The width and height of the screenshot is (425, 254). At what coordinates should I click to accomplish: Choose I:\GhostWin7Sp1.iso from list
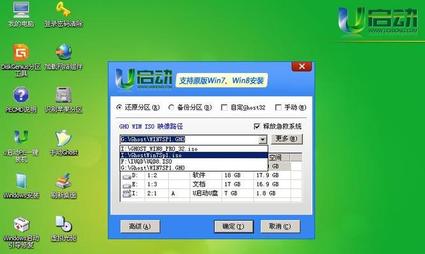194,156
